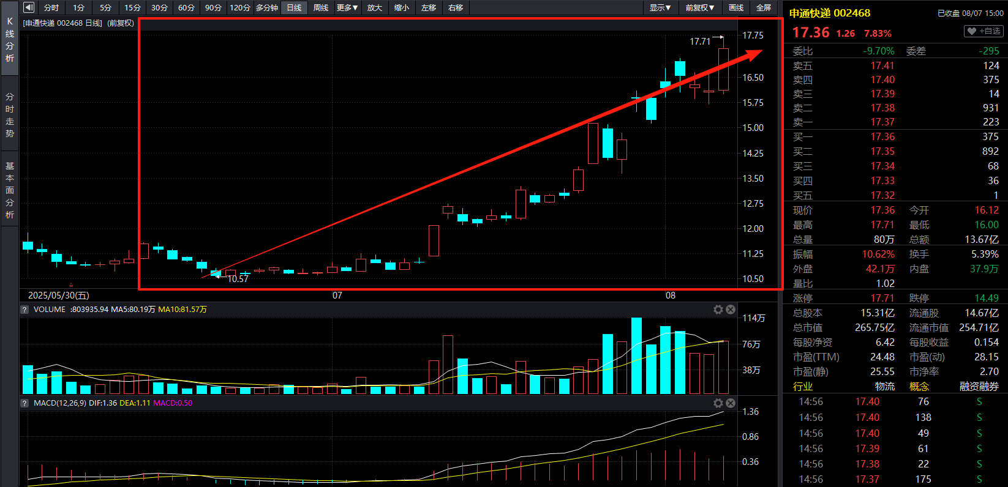
Task: Click the 2025/05/30(五) date label
Action: pyautogui.click(x=58, y=295)
